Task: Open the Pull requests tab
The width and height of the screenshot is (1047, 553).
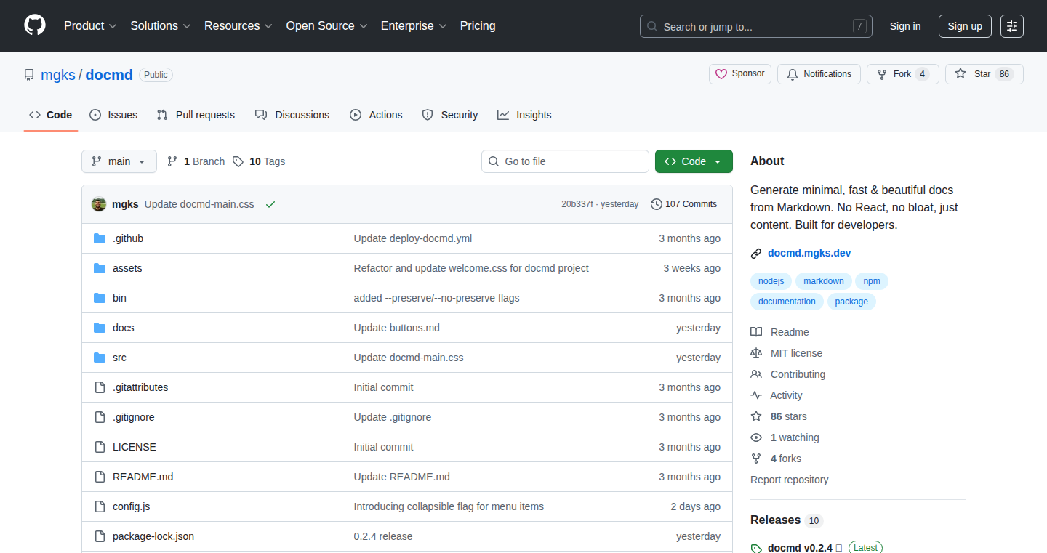Action: click(x=196, y=115)
